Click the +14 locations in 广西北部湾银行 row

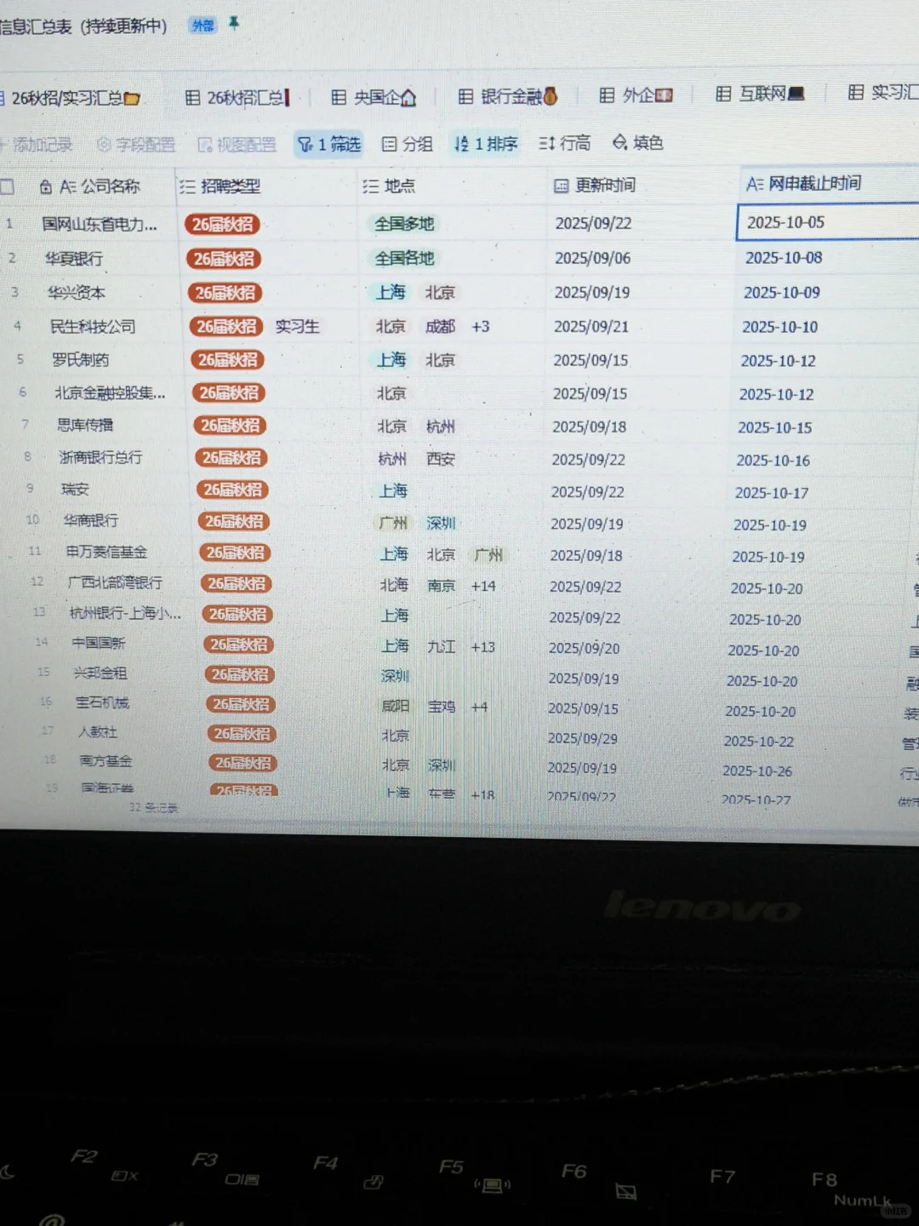point(483,586)
